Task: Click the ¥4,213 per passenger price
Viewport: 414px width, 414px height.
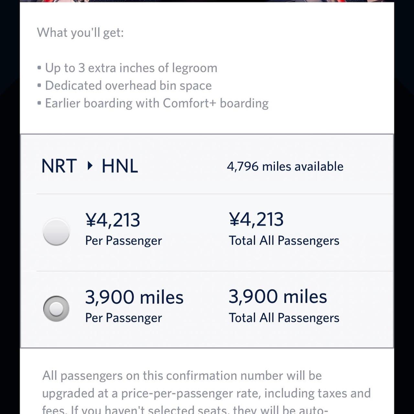Action: click(x=113, y=220)
